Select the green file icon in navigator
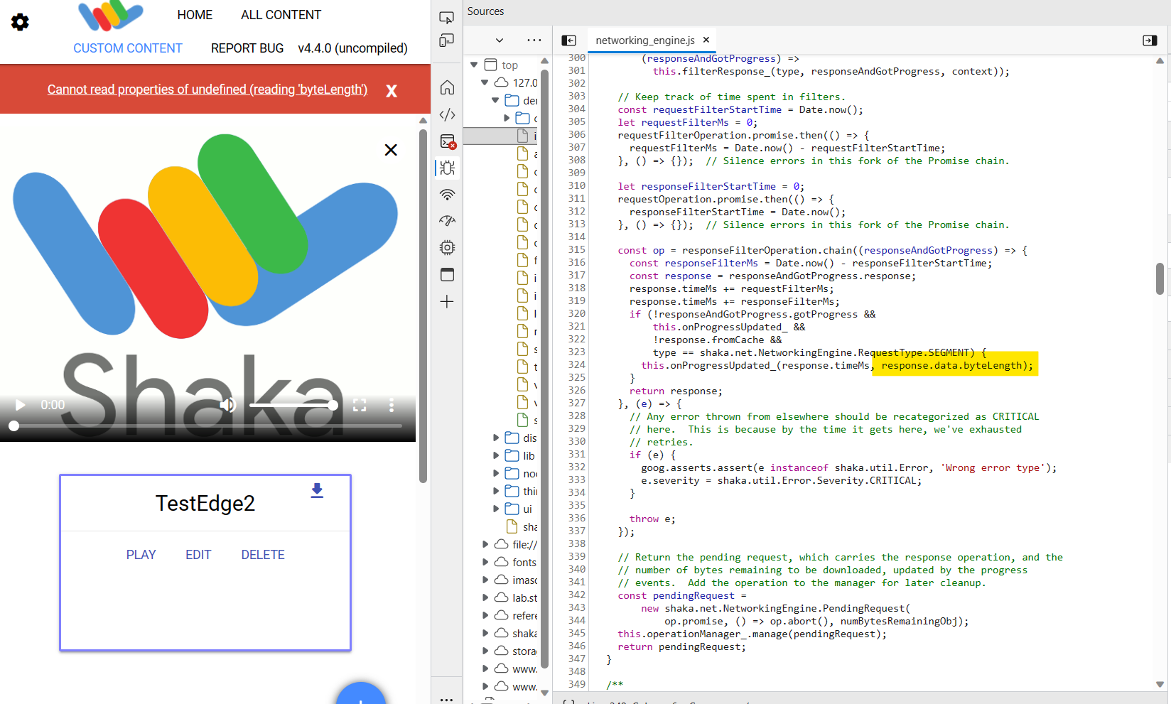Image resolution: width=1171 pixels, height=704 pixels. pos(522,420)
